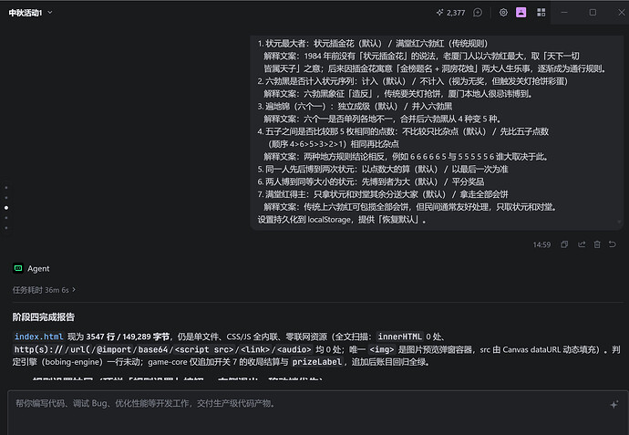
Task: Click the 2,377 credits count
Action: pyautogui.click(x=456, y=13)
